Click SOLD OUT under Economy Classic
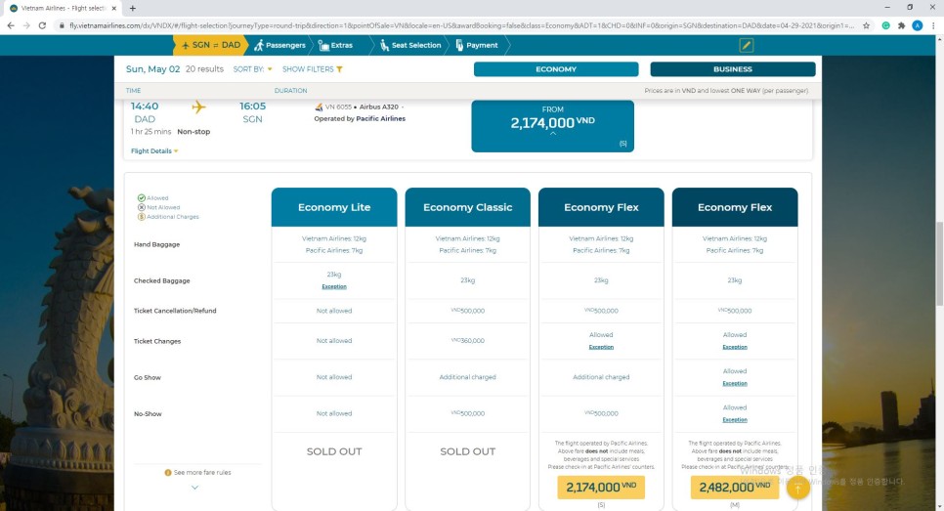The image size is (944, 511). [468, 451]
